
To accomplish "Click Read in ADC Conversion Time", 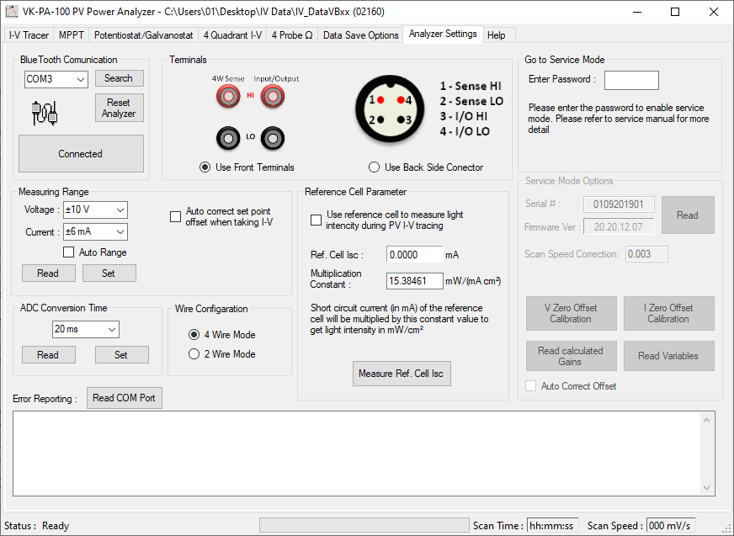I will [48, 354].
